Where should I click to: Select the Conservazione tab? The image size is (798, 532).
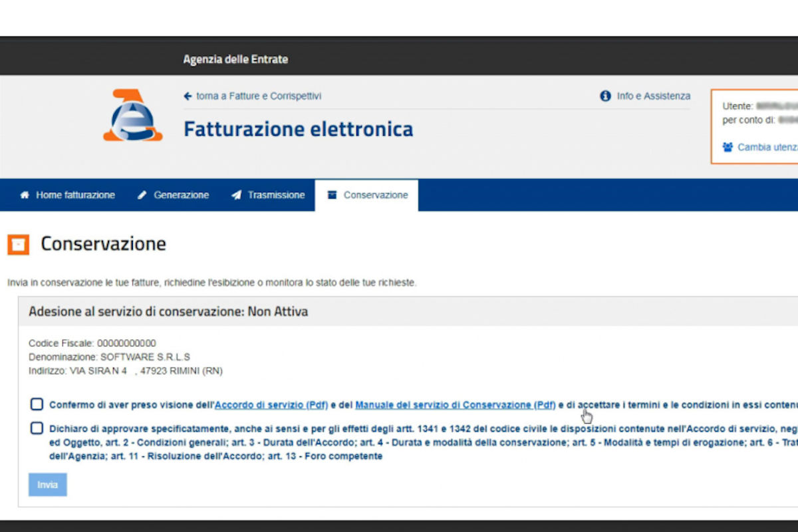point(367,196)
